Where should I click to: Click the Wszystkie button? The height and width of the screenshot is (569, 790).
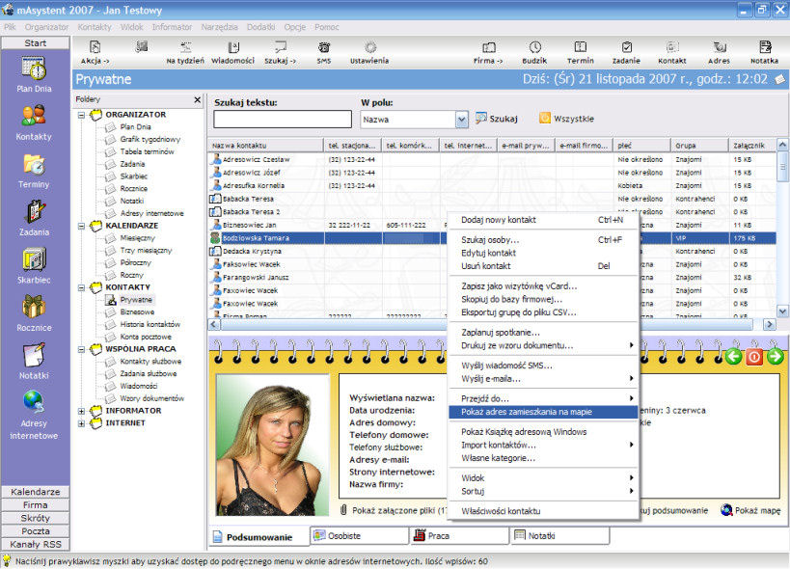click(x=566, y=119)
